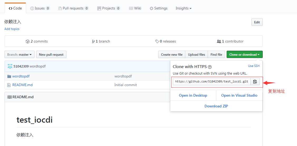
Task: Open the README.md file link
Action: tap(22, 85)
